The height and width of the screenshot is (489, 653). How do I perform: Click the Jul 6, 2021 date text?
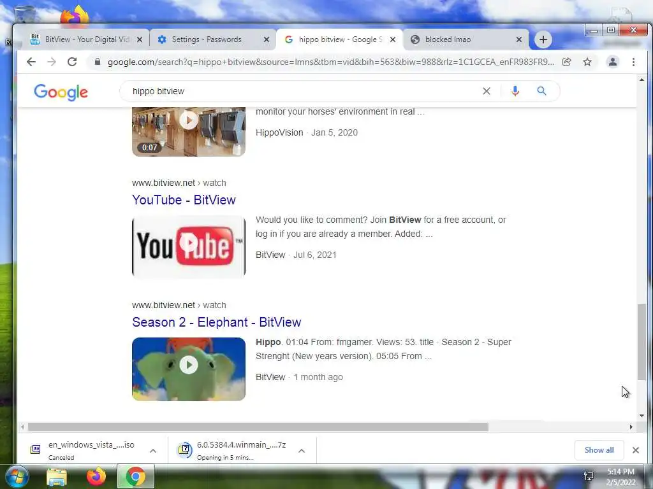coord(315,255)
